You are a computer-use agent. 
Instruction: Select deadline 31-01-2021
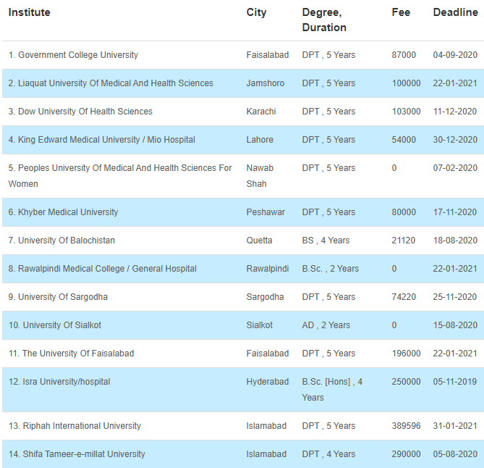click(455, 426)
